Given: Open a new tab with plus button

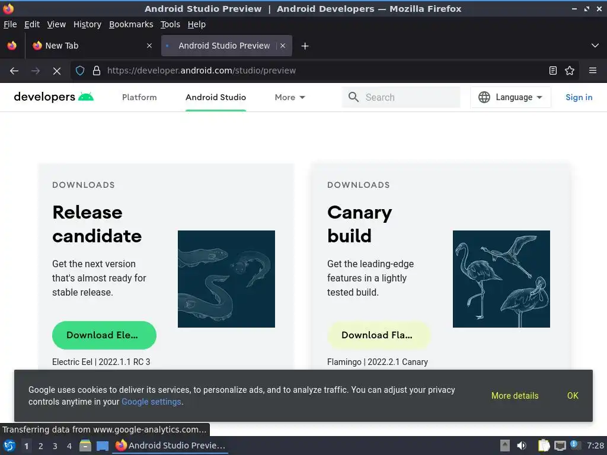Looking at the screenshot, I should tap(305, 46).
